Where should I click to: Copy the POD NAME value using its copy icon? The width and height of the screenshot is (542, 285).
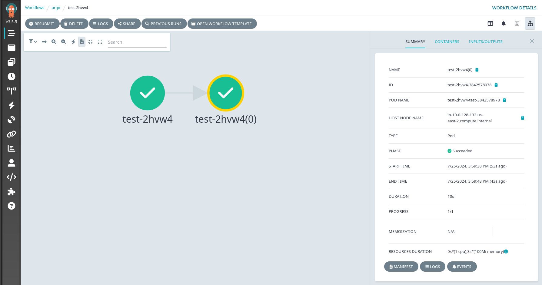click(504, 100)
